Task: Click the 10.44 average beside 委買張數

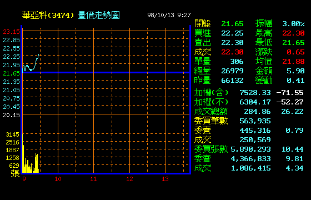Action: click(x=292, y=149)
